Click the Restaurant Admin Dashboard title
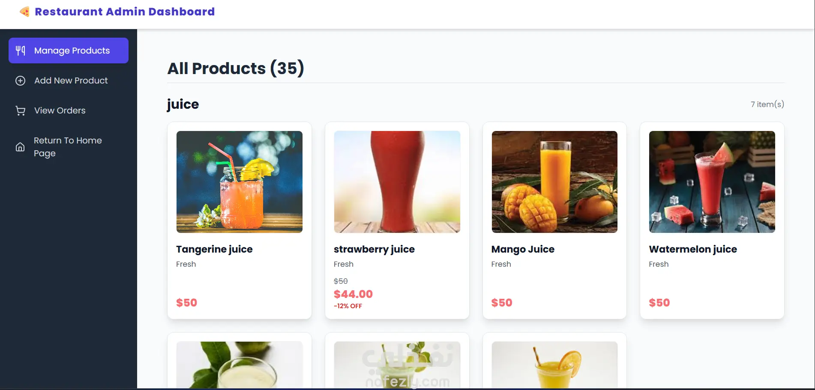The width and height of the screenshot is (815, 390). (x=125, y=12)
